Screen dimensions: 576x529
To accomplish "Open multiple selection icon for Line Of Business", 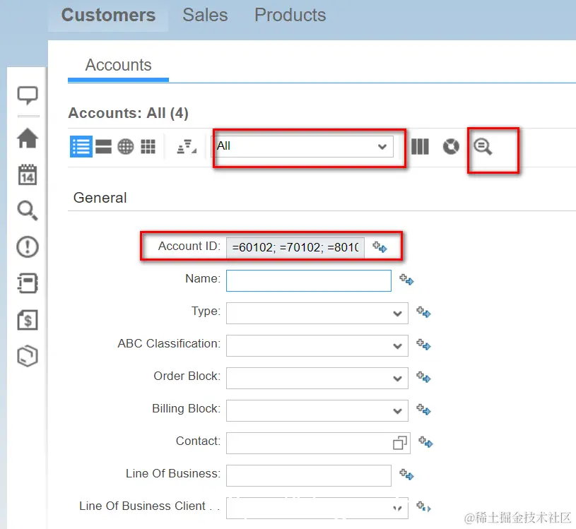I will coord(406,474).
